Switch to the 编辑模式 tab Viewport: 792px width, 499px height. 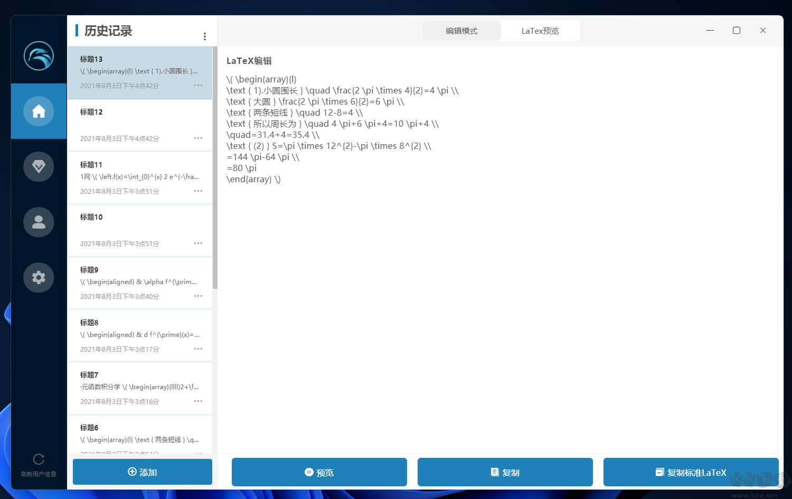pos(461,31)
